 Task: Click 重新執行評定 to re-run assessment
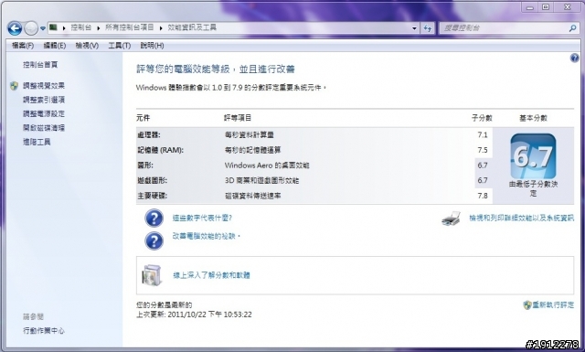[x=553, y=305]
